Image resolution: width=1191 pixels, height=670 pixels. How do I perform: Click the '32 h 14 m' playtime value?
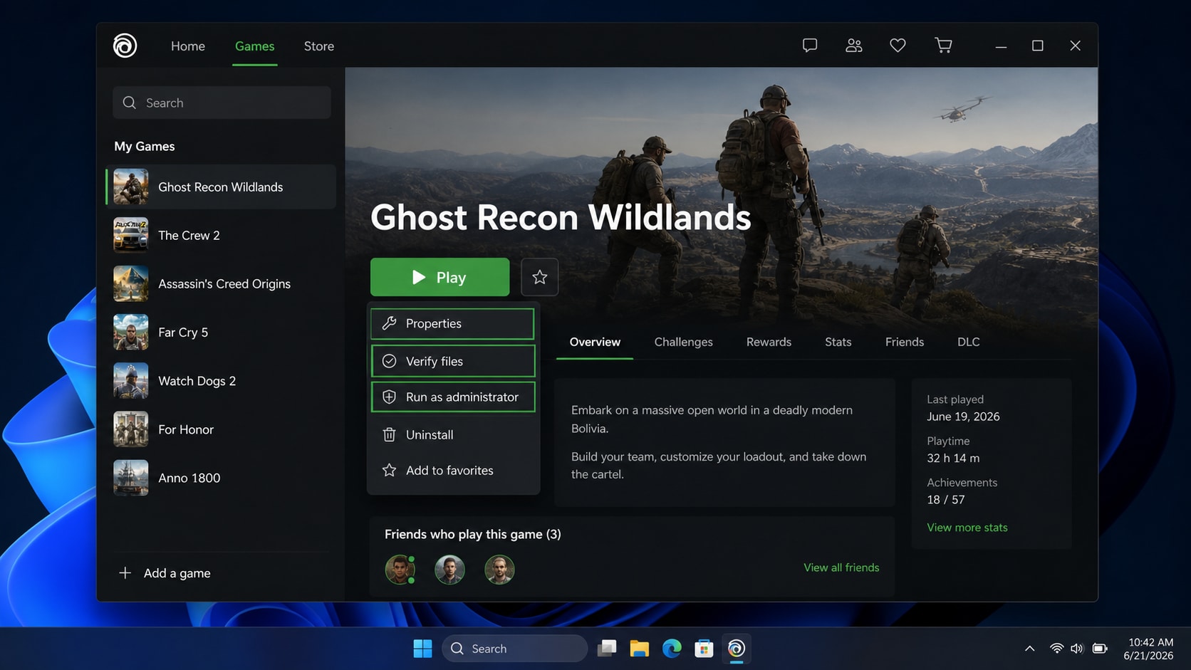953,458
